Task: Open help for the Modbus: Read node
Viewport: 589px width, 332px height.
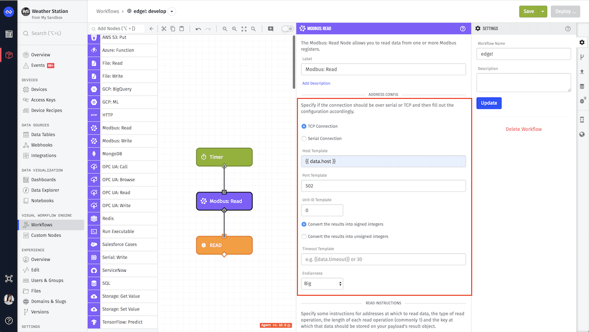Action: tap(462, 29)
